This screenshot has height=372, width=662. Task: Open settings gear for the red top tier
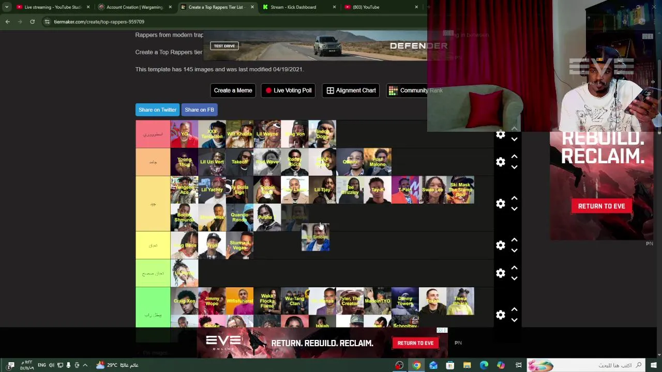(x=500, y=135)
